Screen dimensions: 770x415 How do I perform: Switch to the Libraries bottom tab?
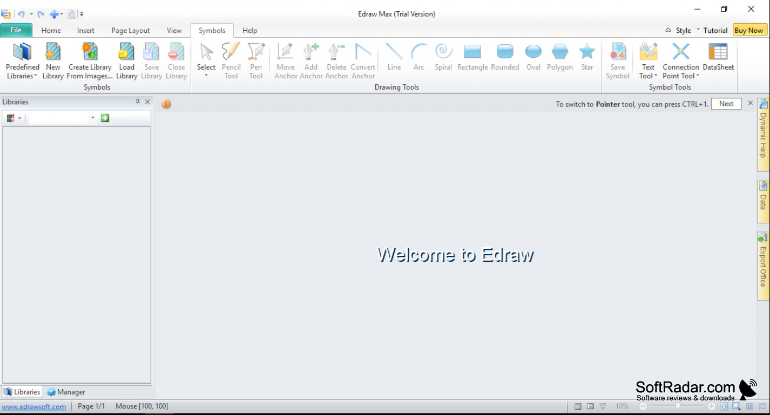point(22,392)
